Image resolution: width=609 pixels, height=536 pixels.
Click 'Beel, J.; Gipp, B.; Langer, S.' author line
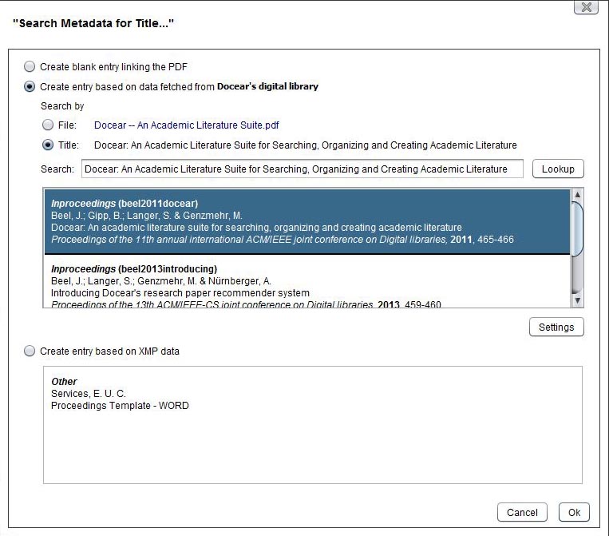tap(146, 216)
